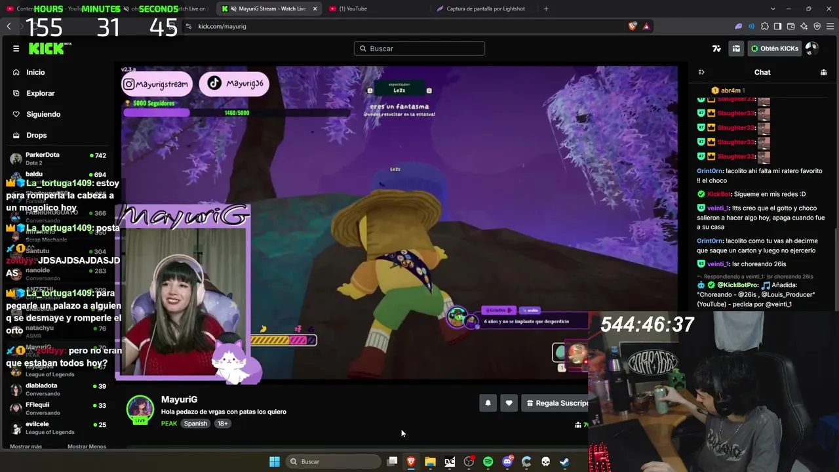
Task: Focus the Kick Buscar search field
Action: click(419, 49)
